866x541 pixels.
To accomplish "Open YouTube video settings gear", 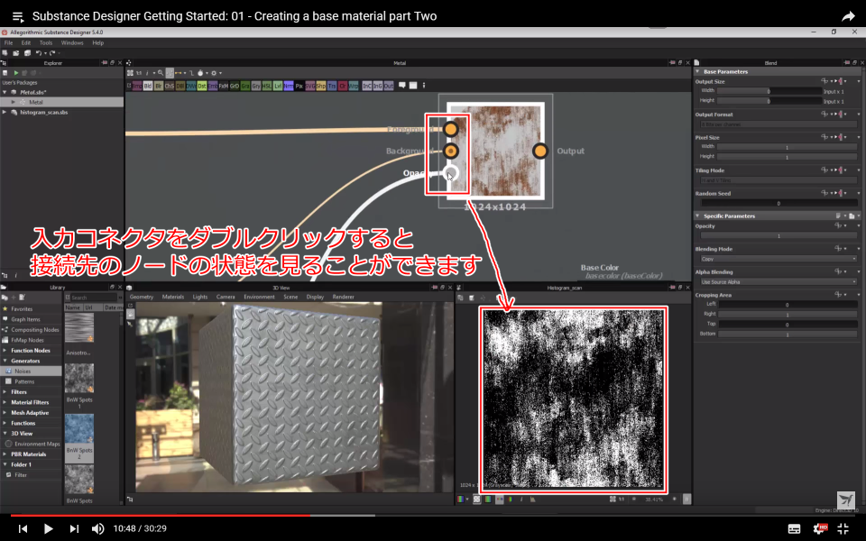I will pos(820,529).
